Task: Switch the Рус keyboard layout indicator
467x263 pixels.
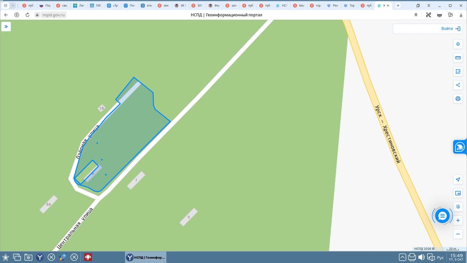Action: coord(441,258)
